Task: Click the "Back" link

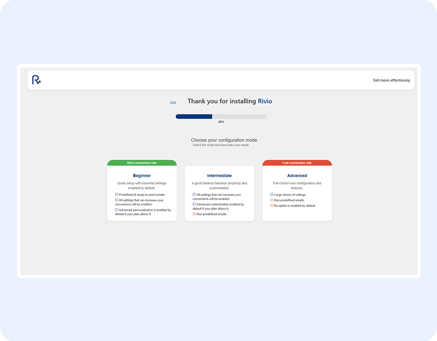Action: (173, 102)
